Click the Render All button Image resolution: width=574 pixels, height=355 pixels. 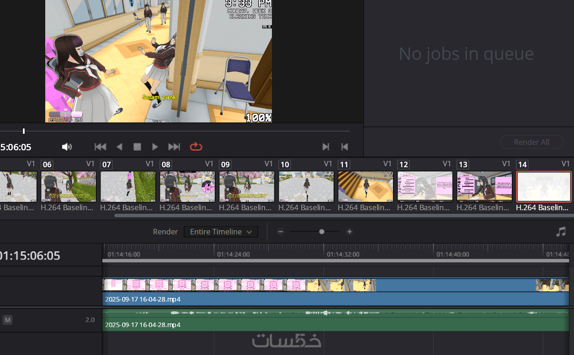[x=531, y=142]
